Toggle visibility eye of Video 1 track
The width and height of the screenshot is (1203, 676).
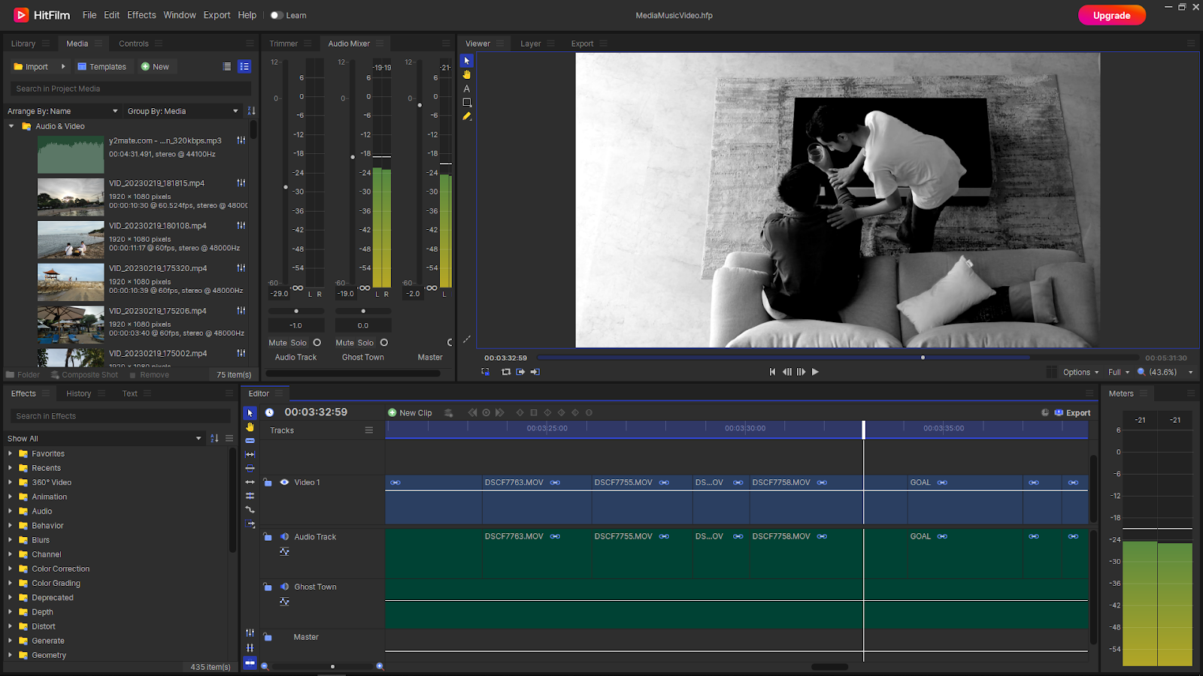[x=284, y=482]
